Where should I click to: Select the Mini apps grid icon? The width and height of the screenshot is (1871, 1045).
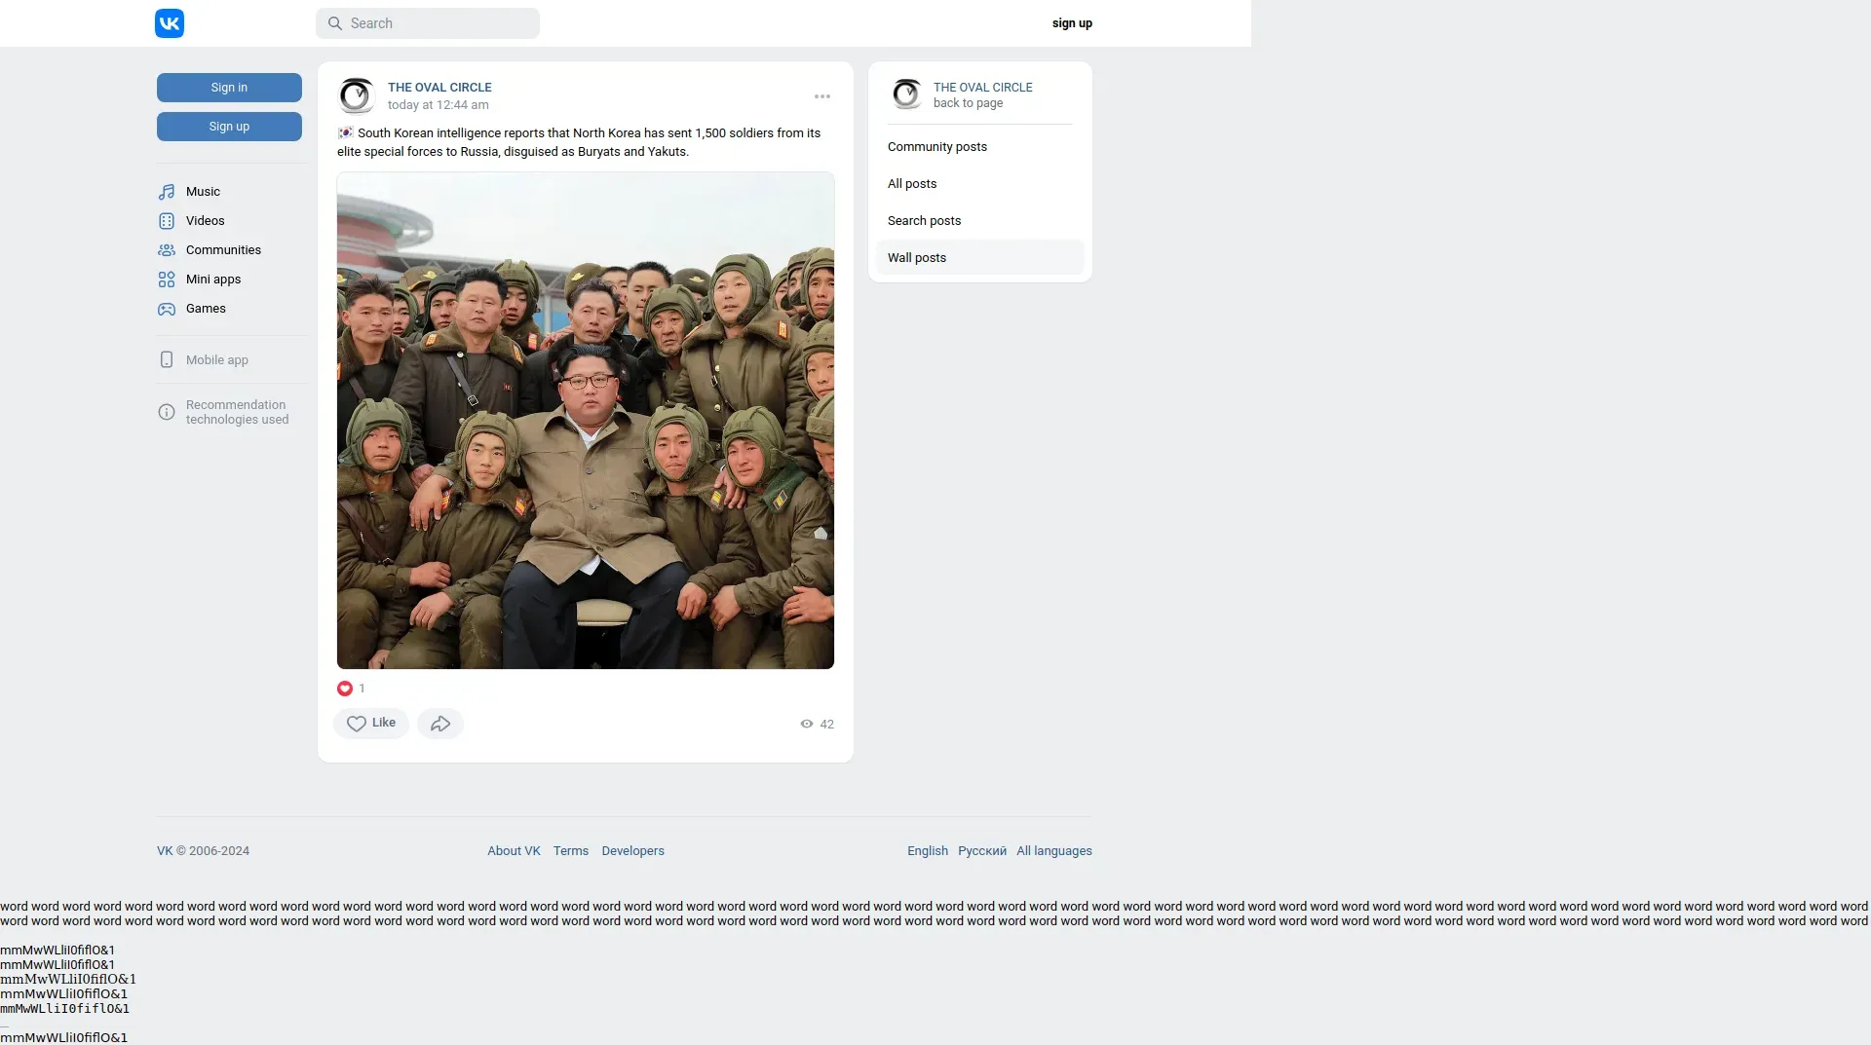click(167, 280)
